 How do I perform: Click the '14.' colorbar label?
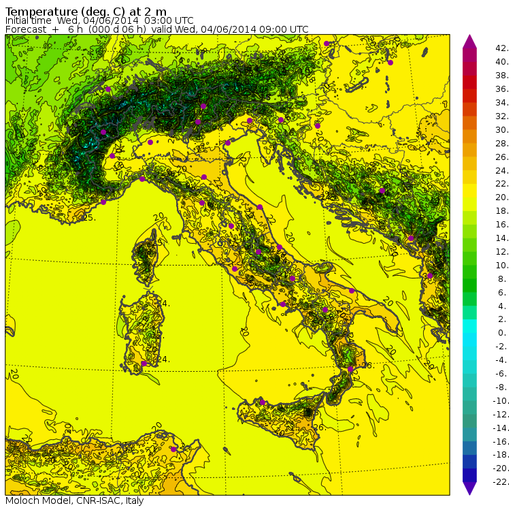coord(502,238)
